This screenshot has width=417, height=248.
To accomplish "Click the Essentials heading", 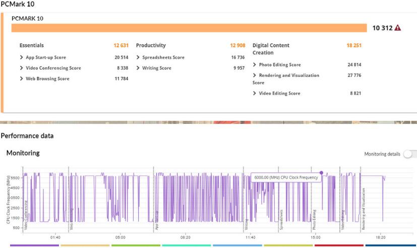I will tap(32, 45).
